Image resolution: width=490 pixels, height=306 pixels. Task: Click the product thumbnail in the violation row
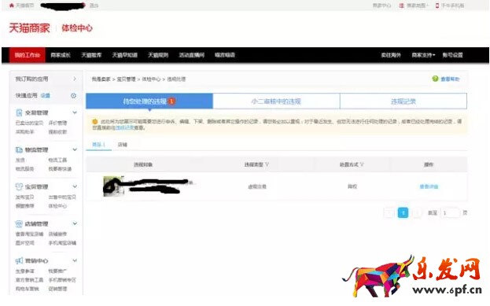[113, 186]
